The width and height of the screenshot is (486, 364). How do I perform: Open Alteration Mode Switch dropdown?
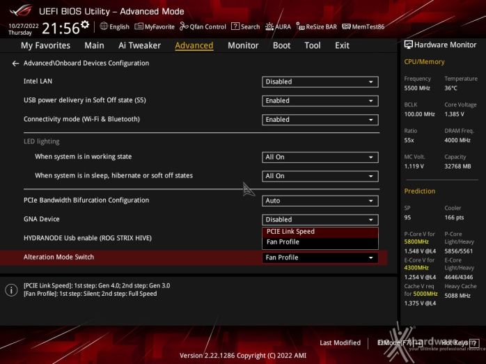coord(320,258)
